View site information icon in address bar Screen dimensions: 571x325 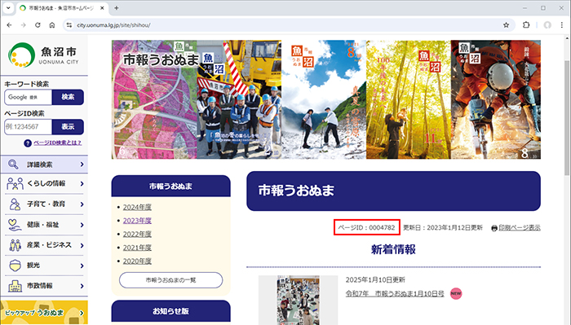point(69,25)
